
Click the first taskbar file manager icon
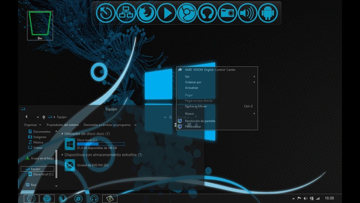pos(31,198)
